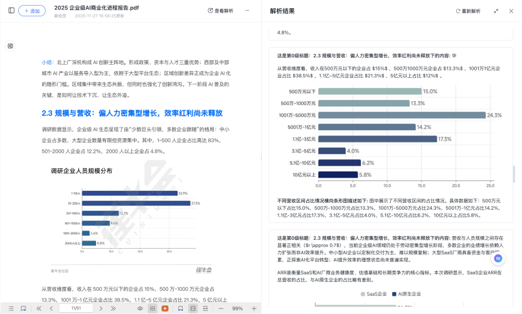Go to next page arrow
The width and height of the screenshot is (522, 314).
coord(101,308)
